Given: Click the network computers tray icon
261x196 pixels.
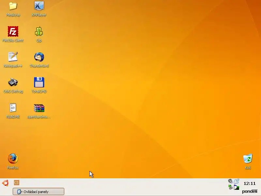Looking at the screenshot, I should [x=237, y=181].
